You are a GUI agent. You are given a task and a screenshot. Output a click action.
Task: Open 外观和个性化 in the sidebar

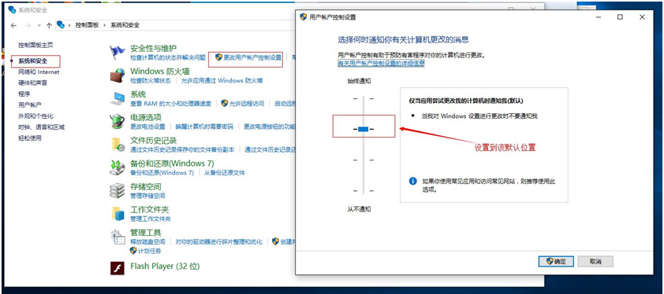click(35, 116)
